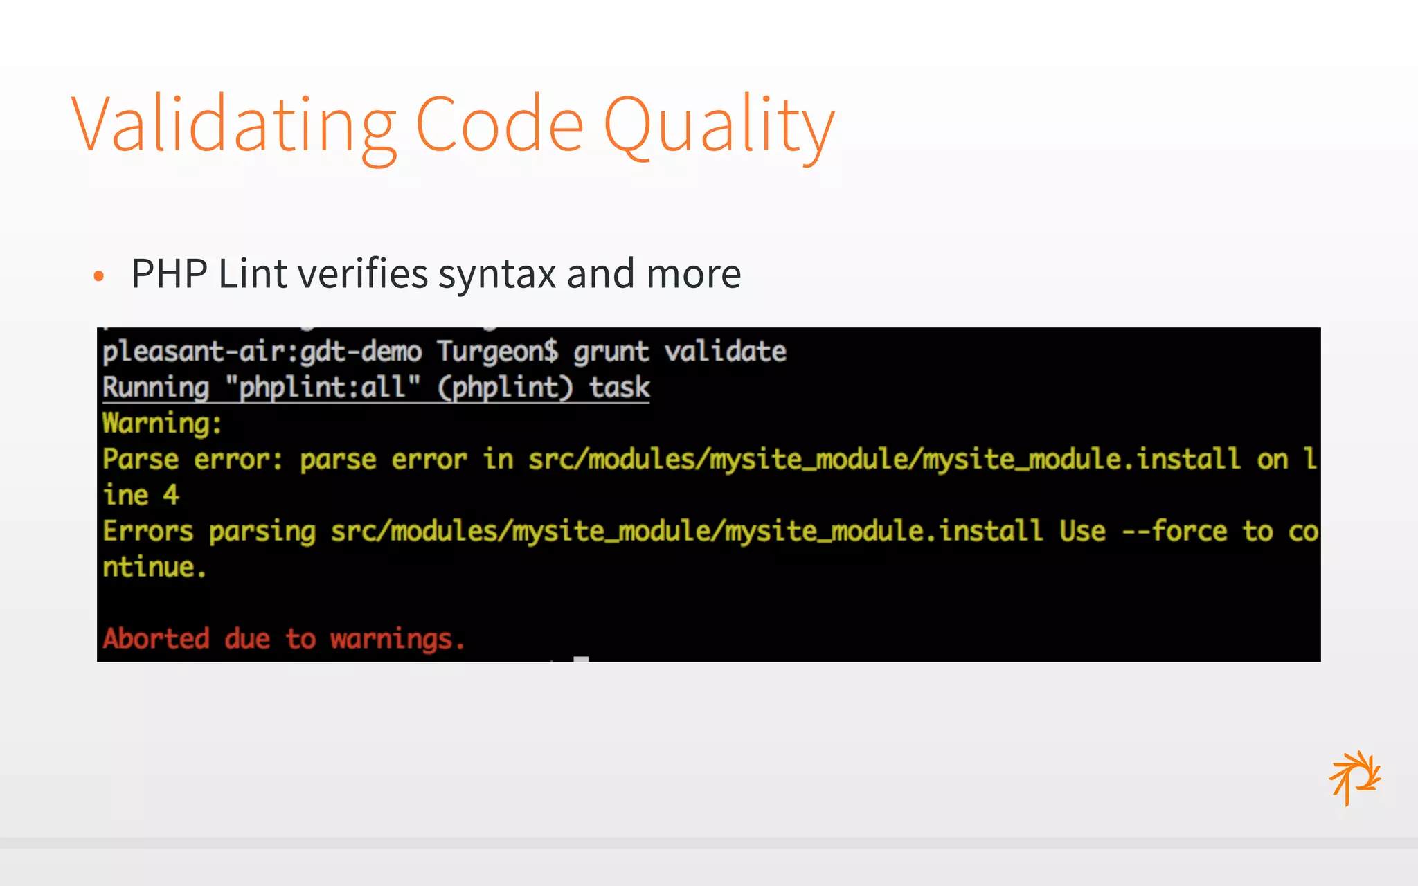This screenshot has width=1418, height=886.
Task: Click the red 'Aborted due to warnings.' line
Action: [x=282, y=638]
